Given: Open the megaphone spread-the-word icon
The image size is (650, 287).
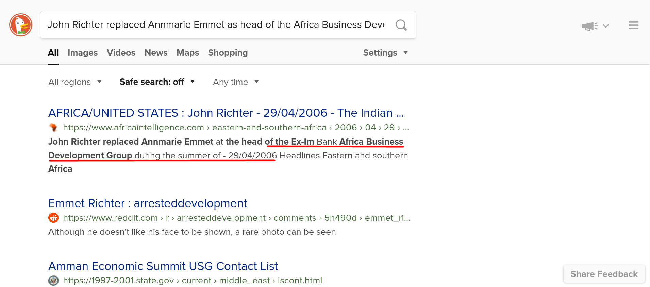Looking at the screenshot, I should (x=590, y=26).
